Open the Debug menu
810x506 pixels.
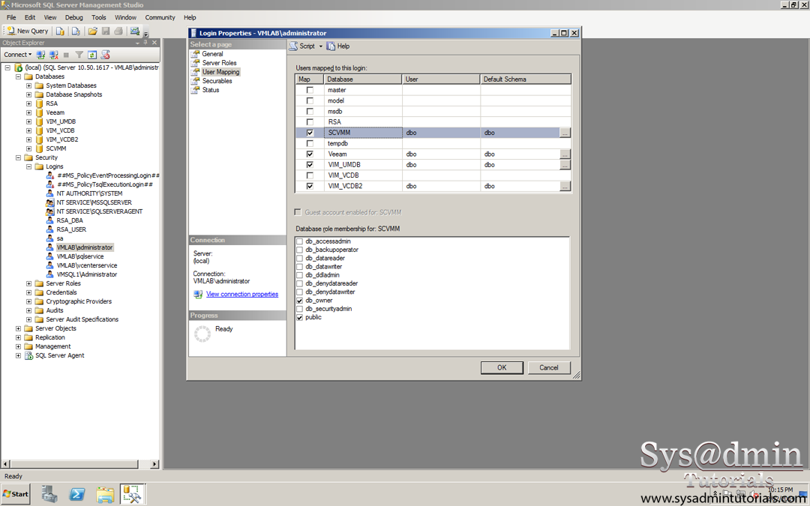click(73, 17)
